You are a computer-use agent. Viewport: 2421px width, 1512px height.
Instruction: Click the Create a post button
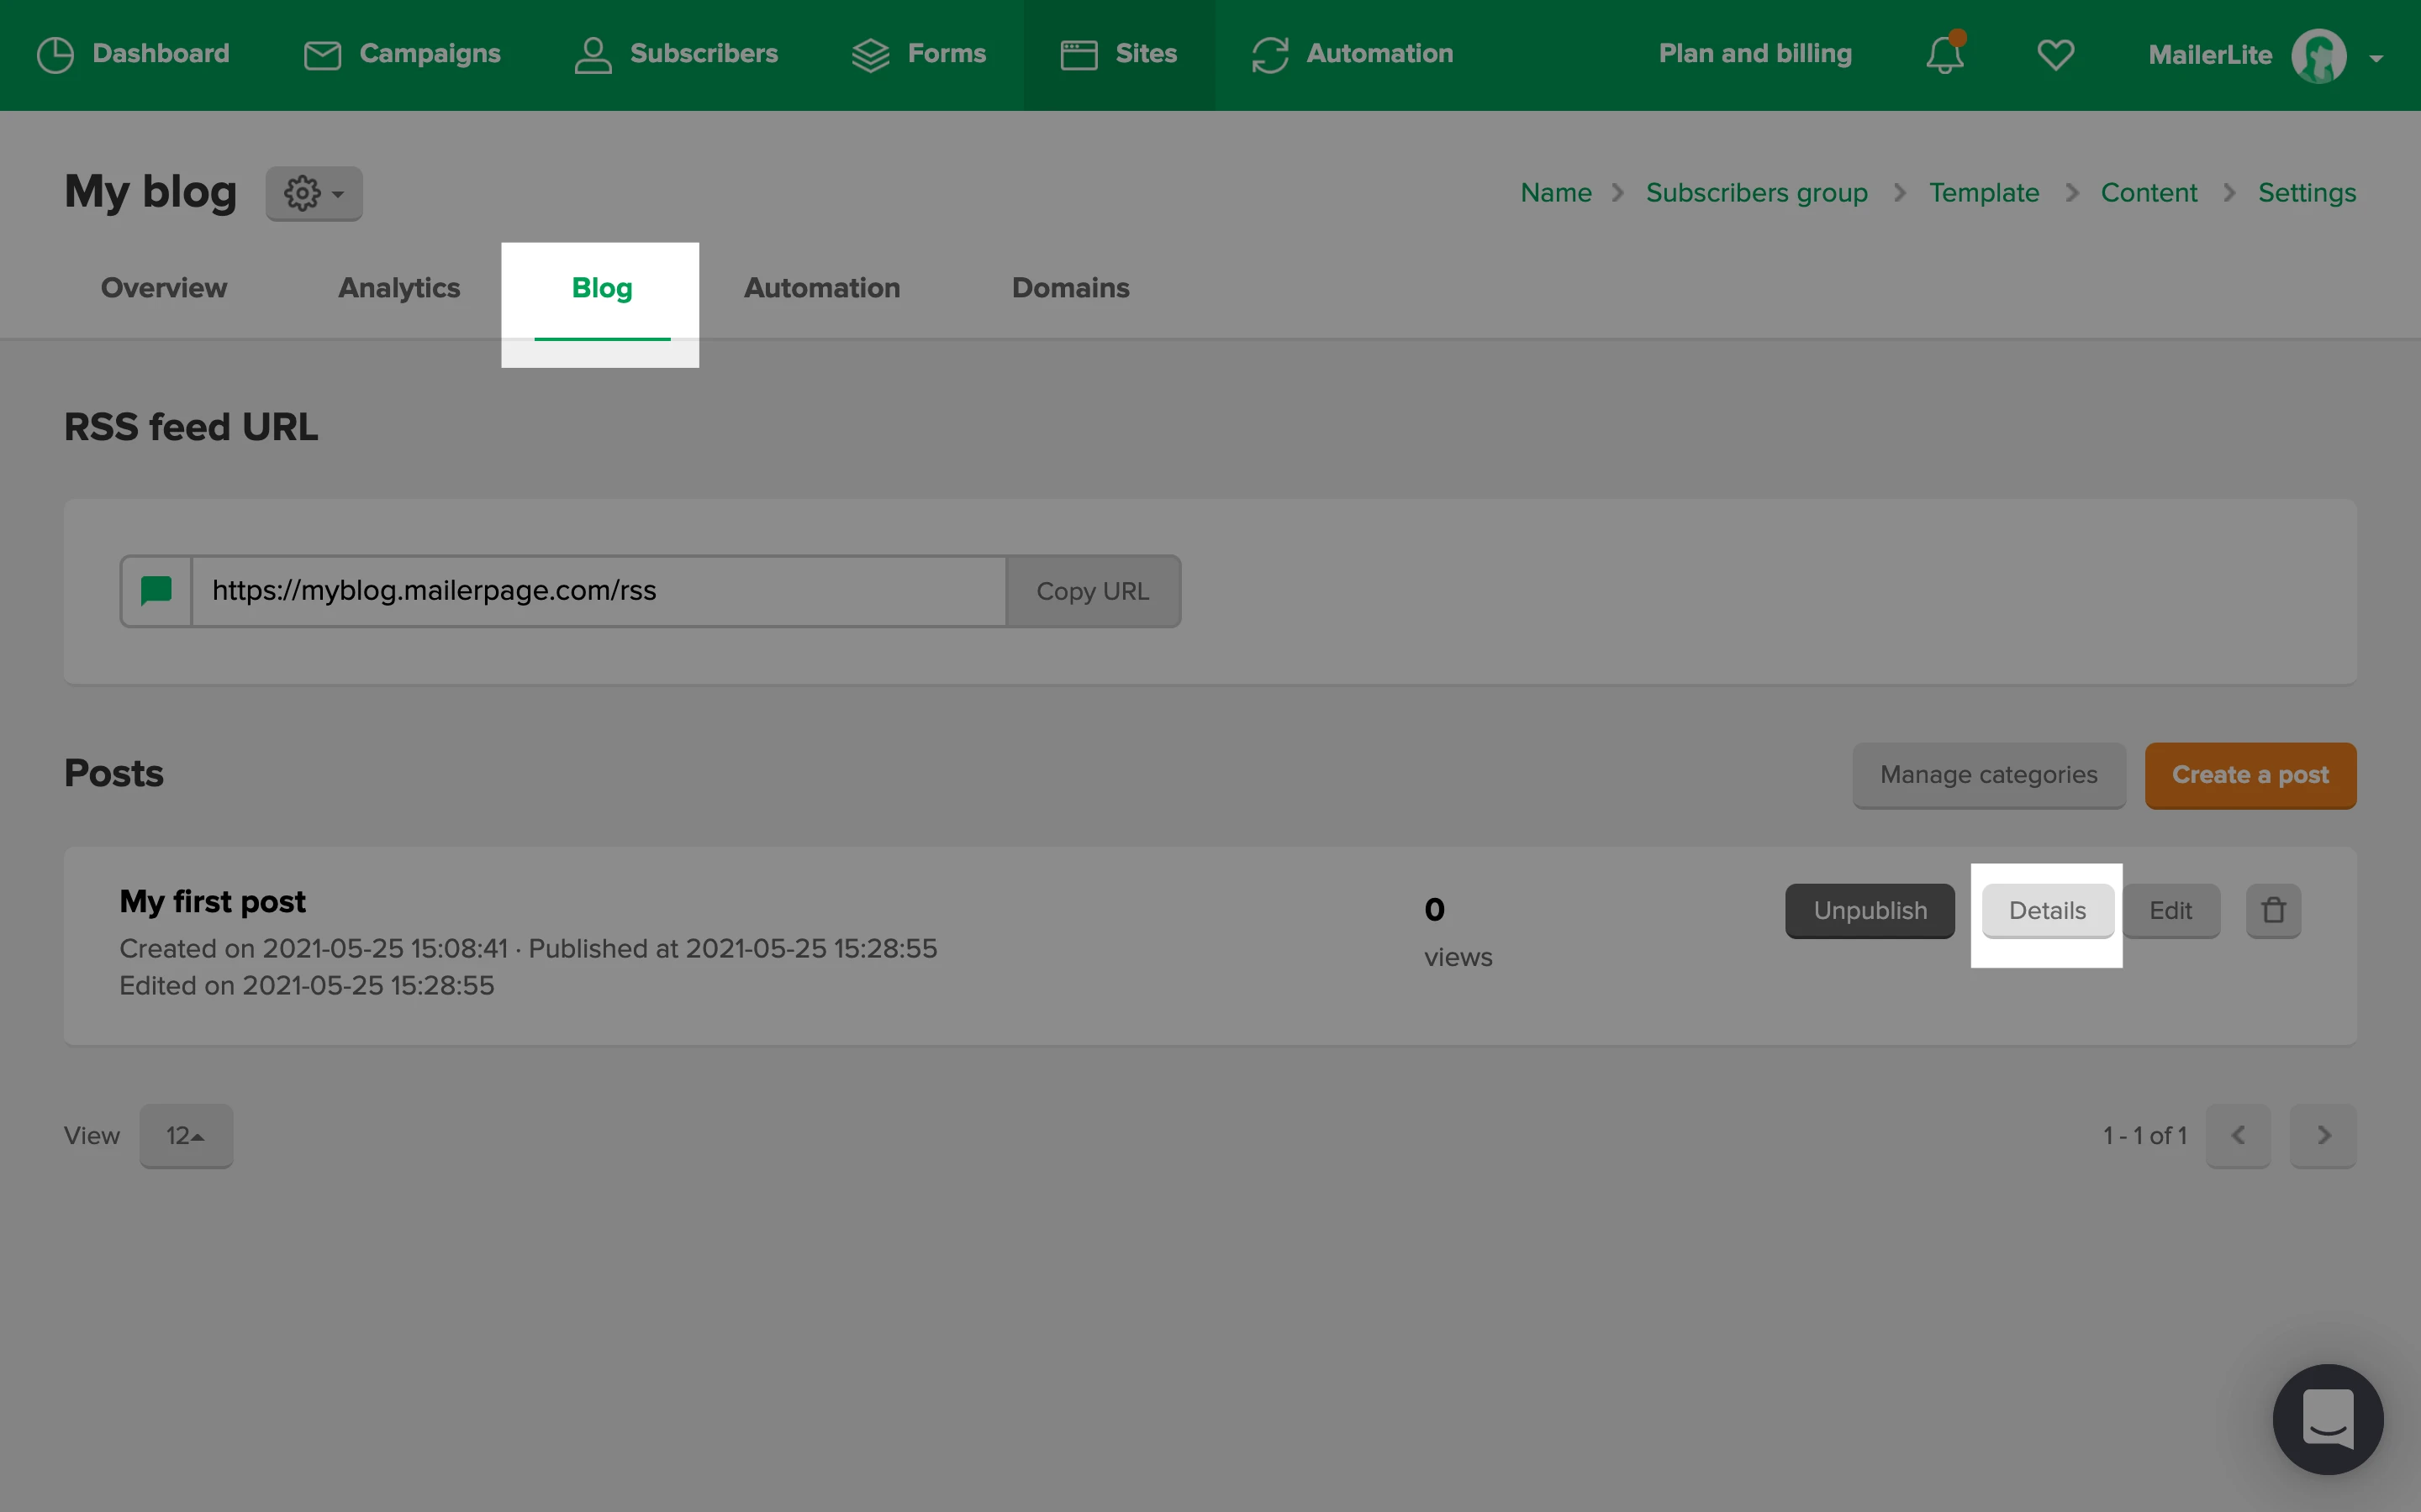[x=2250, y=775]
